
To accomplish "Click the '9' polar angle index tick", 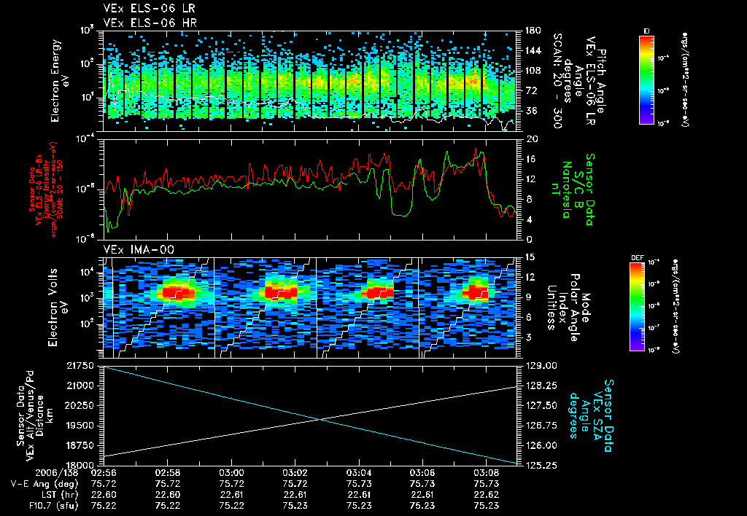I will [528, 297].
